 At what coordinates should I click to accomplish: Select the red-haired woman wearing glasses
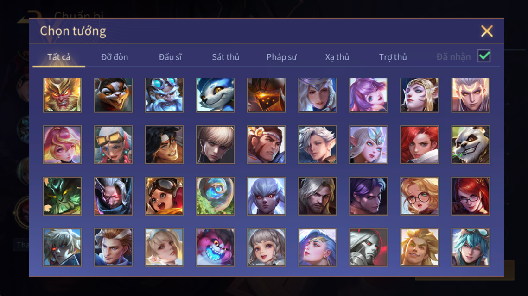(471, 196)
